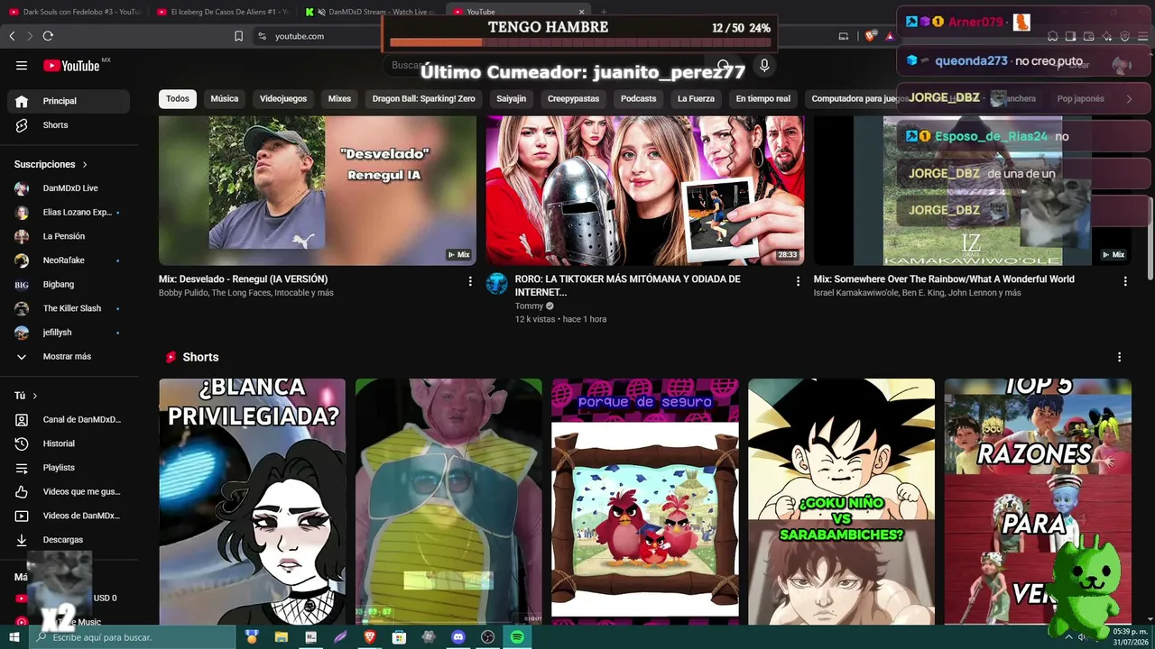Reload the page with the refresh icon
This screenshot has width=1155, height=649.
pos(48,36)
